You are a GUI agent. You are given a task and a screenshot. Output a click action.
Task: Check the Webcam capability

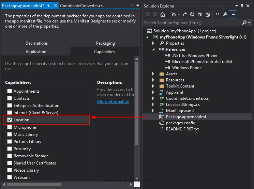tap(10, 177)
